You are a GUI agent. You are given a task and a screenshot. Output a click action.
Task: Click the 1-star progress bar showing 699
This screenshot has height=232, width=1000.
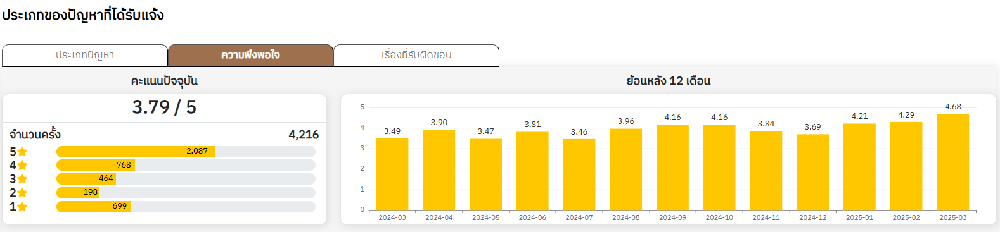click(x=186, y=207)
